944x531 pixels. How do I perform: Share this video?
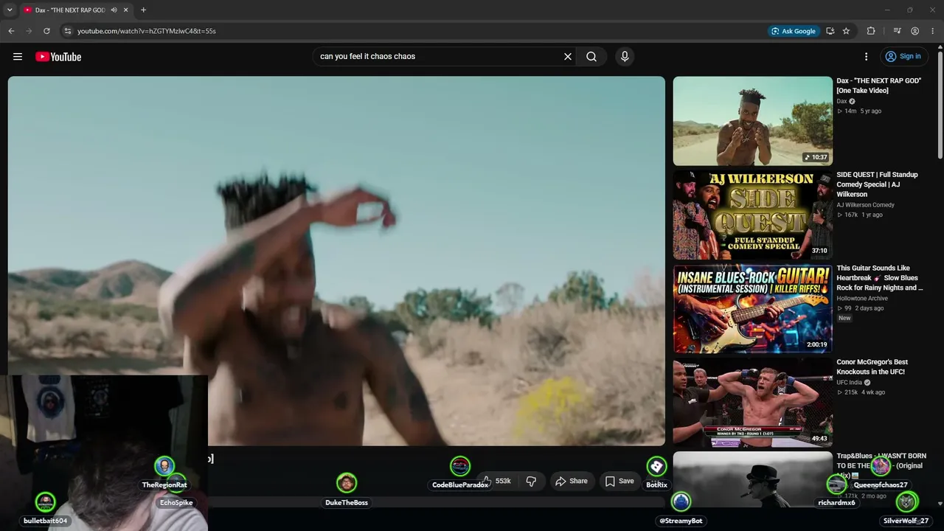pos(572,481)
